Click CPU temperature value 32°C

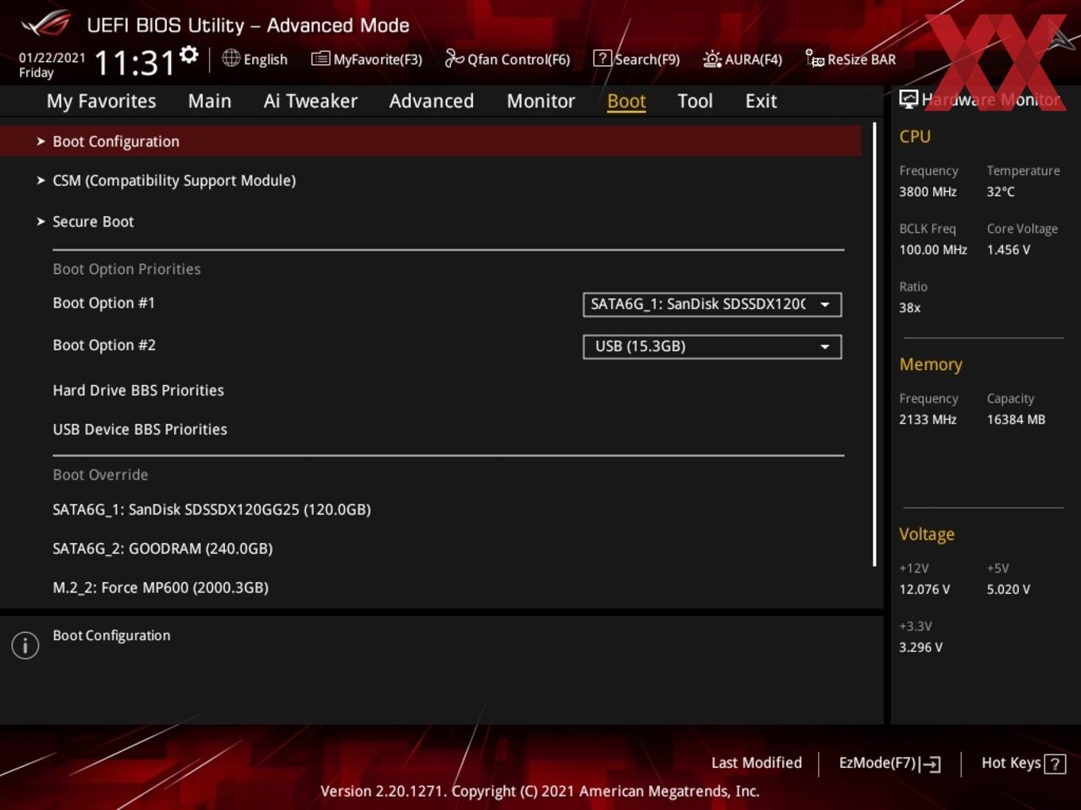point(1001,191)
